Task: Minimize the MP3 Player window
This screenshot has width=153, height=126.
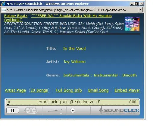Action: point(132,4)
